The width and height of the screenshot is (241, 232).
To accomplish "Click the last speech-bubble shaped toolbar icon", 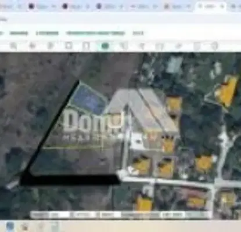I will 214,46.
